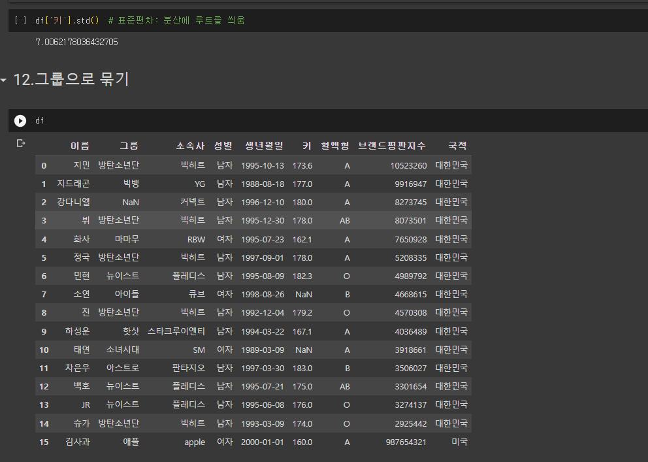Click the NaN height cell for 소연
The height and width of the screenshot is (462, 648).
[304, 295]
